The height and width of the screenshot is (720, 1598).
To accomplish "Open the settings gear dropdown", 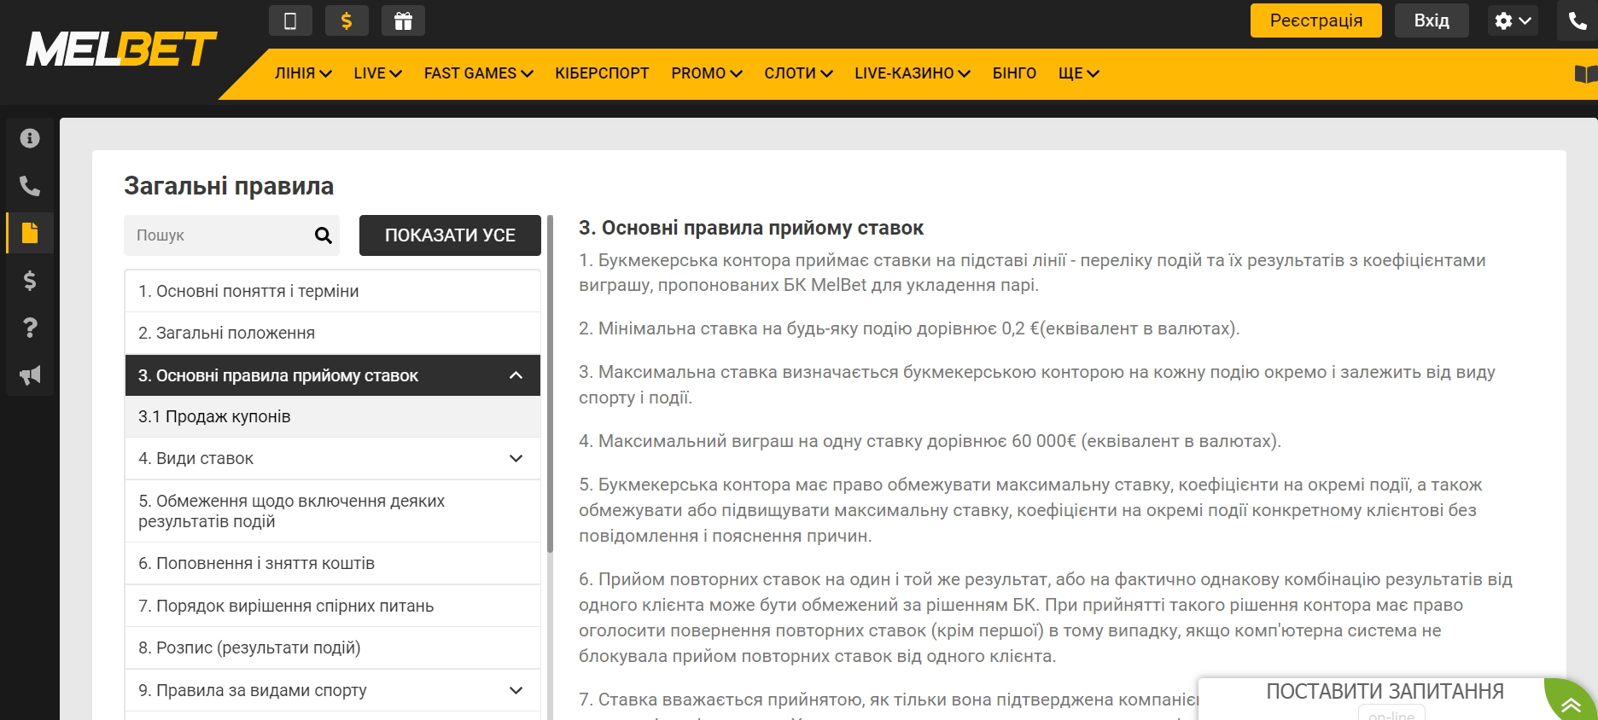I will (1512, 20).
